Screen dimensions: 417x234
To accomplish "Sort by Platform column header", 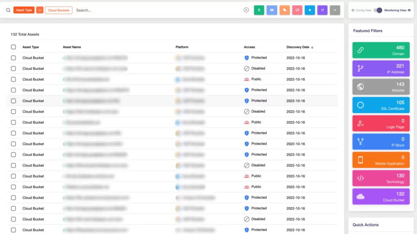I will click(x=182, y=47).
